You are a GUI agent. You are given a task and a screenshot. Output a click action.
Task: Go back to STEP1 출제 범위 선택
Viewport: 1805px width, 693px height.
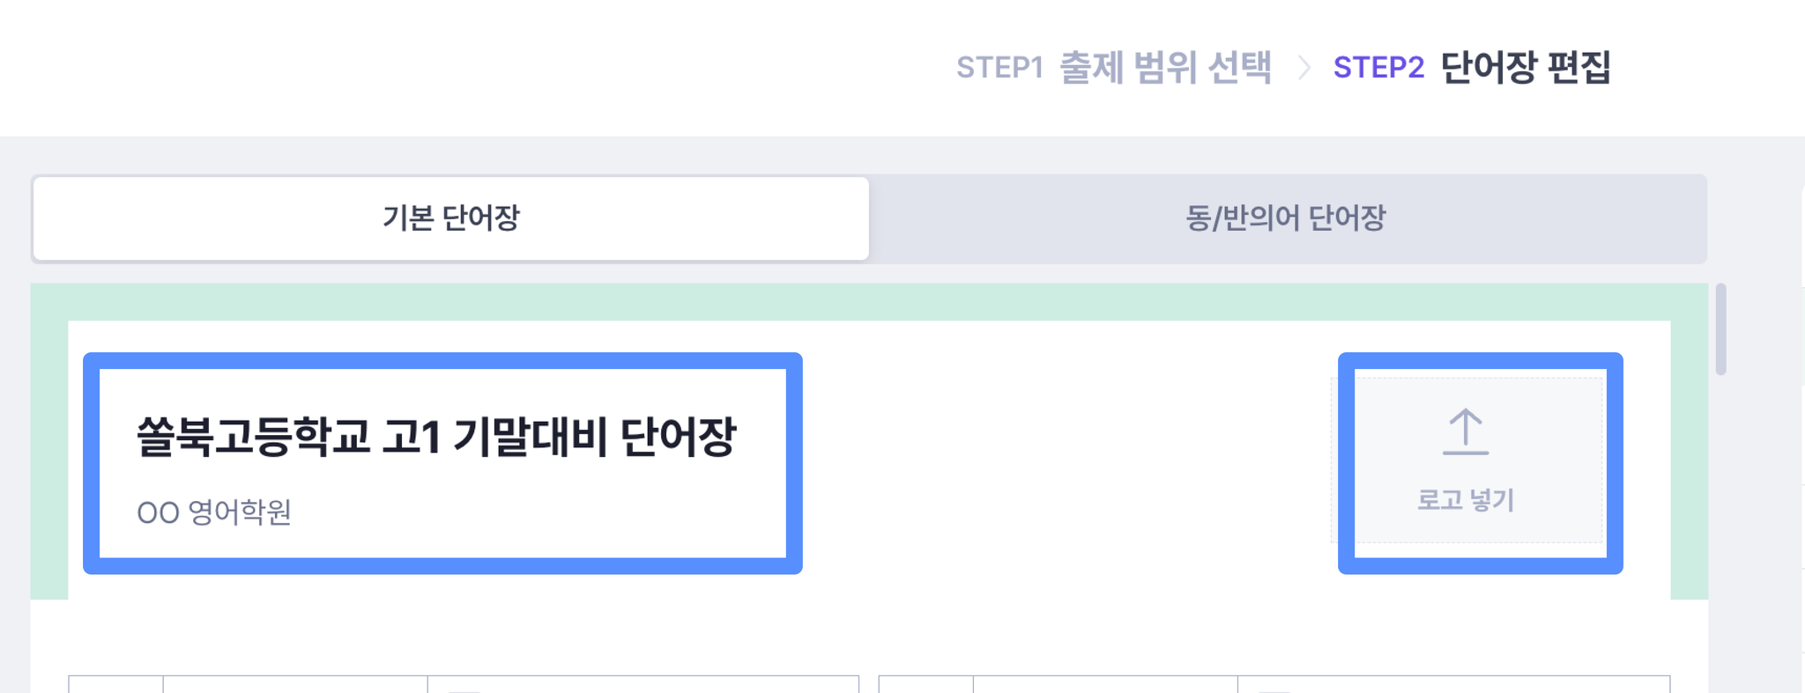(x=1114, y=68)
